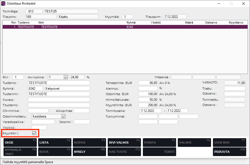Click the Tilauspvm date field
The height and width of the screenshot is (165, 250).
[175, 17]
